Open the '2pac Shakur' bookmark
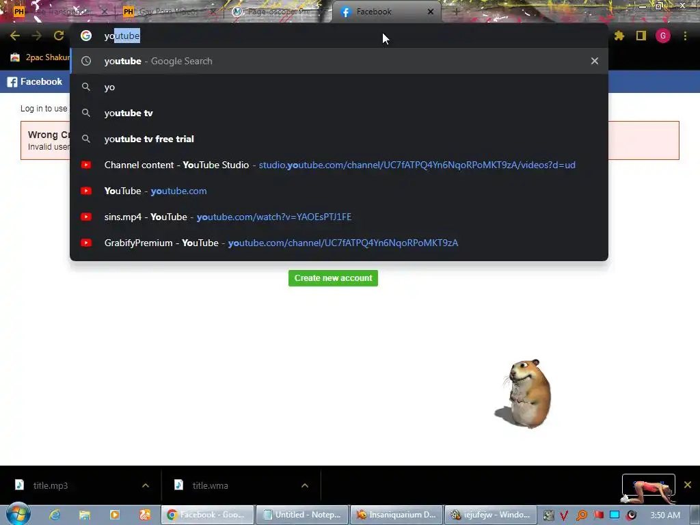Image resolution: width=700 pixels, height=525 pixels. coord(40,57)
